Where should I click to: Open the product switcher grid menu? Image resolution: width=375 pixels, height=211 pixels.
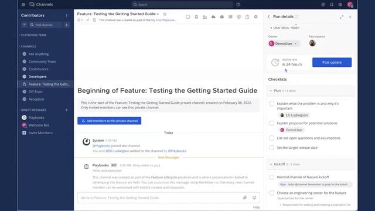click(23, 4)
